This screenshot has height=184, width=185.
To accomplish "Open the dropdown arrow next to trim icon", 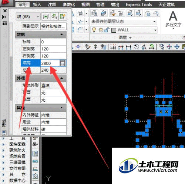I will coord(87,22).
